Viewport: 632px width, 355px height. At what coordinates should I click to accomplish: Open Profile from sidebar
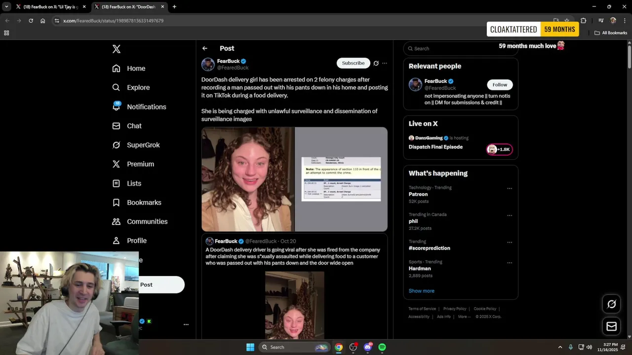click(x=129, y=241)
